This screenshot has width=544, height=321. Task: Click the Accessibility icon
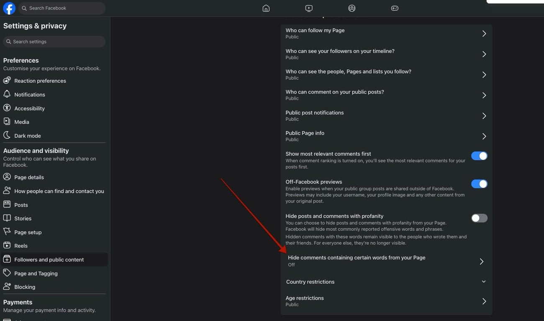tap(7, 108)
